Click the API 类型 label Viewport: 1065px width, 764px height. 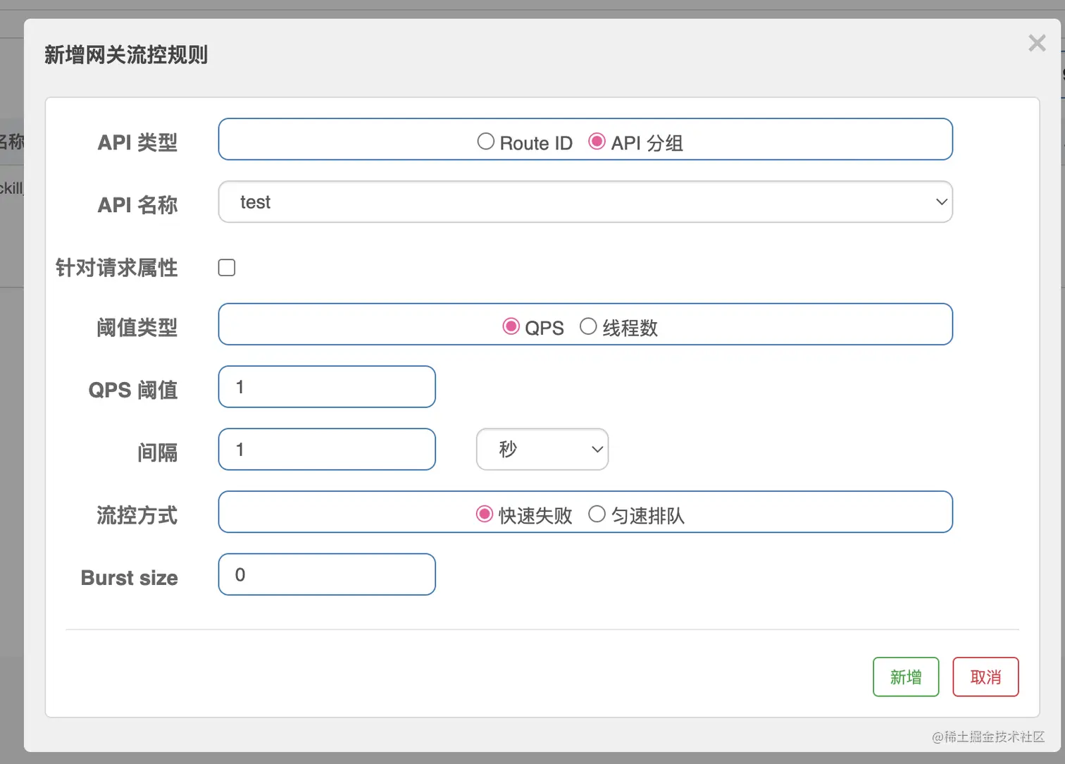coord(137,142)
